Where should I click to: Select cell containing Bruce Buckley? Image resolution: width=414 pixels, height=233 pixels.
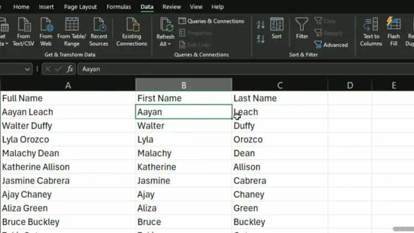click(x=68, y=222)
